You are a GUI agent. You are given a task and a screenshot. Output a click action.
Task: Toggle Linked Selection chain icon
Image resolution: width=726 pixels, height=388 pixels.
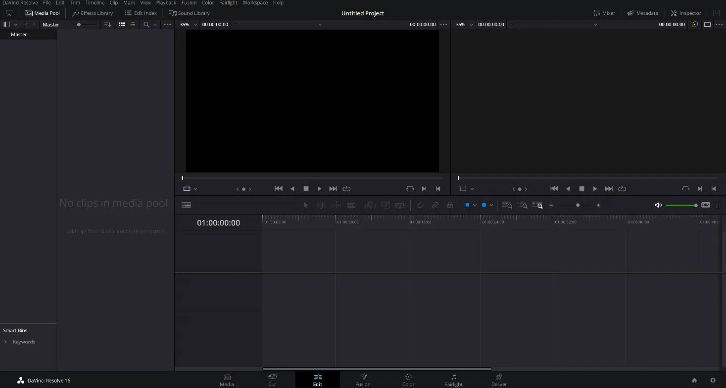click(435, 205)
